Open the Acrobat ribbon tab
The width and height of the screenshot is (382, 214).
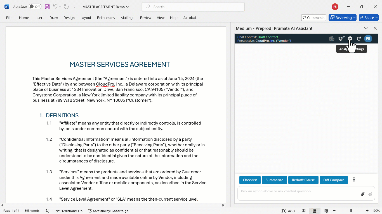(190, 18)
